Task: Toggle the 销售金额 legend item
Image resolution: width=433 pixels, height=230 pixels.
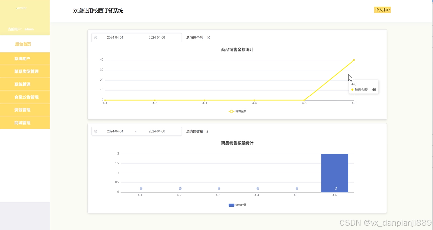Action: pyautogui.click(x=238, y=111)
